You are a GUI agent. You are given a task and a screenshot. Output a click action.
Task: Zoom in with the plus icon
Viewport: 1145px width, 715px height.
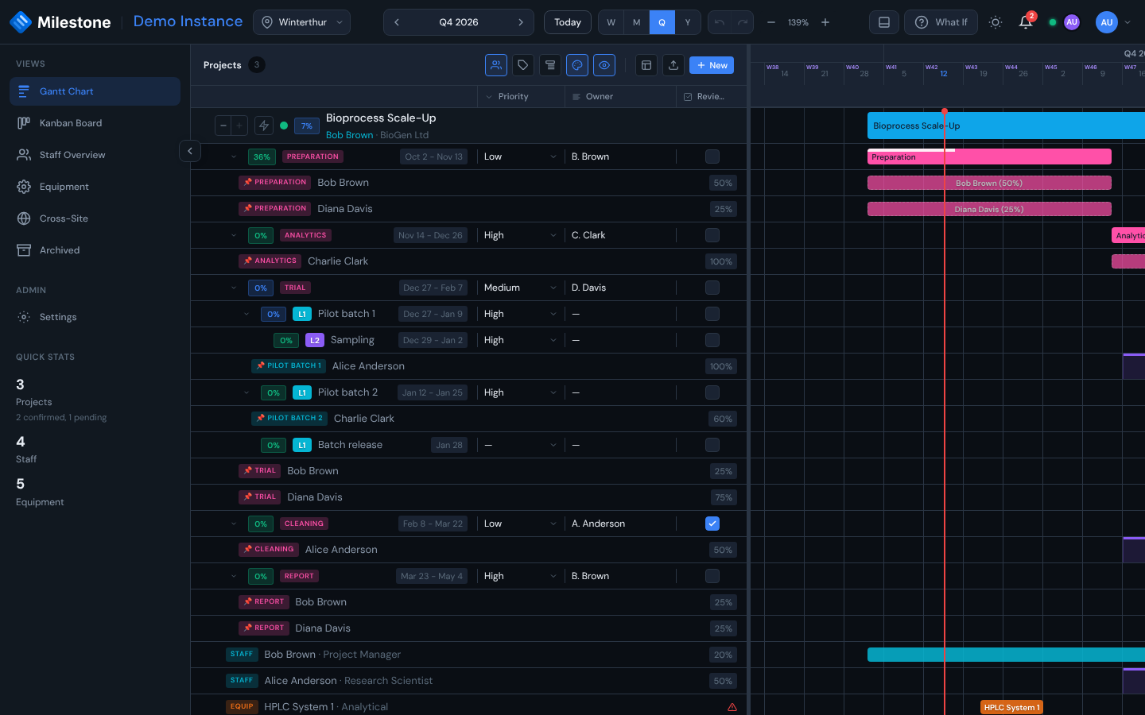pyautogui.click(x=825, y=22)
